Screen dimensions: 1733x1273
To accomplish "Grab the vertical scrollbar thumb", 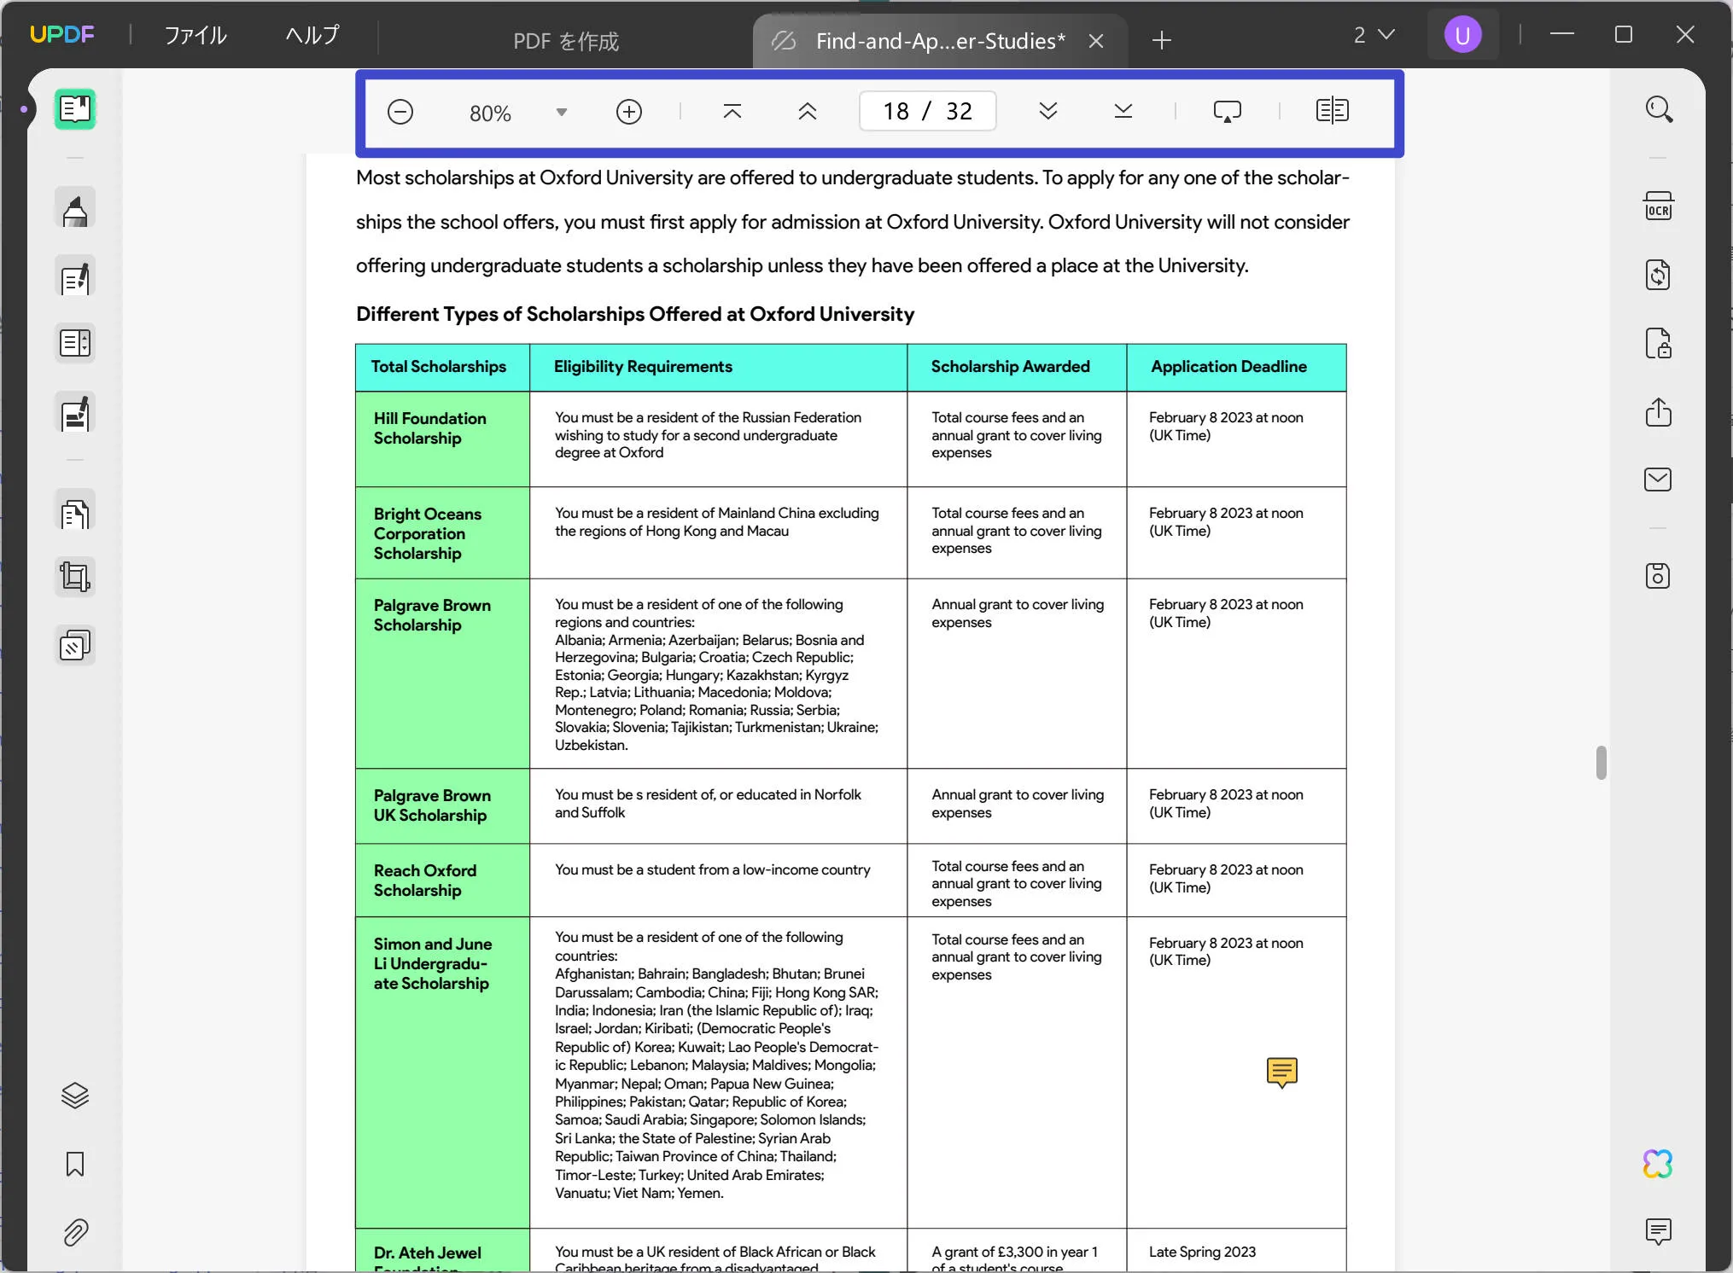I will pyautogui.click(x=1602, y=762).
